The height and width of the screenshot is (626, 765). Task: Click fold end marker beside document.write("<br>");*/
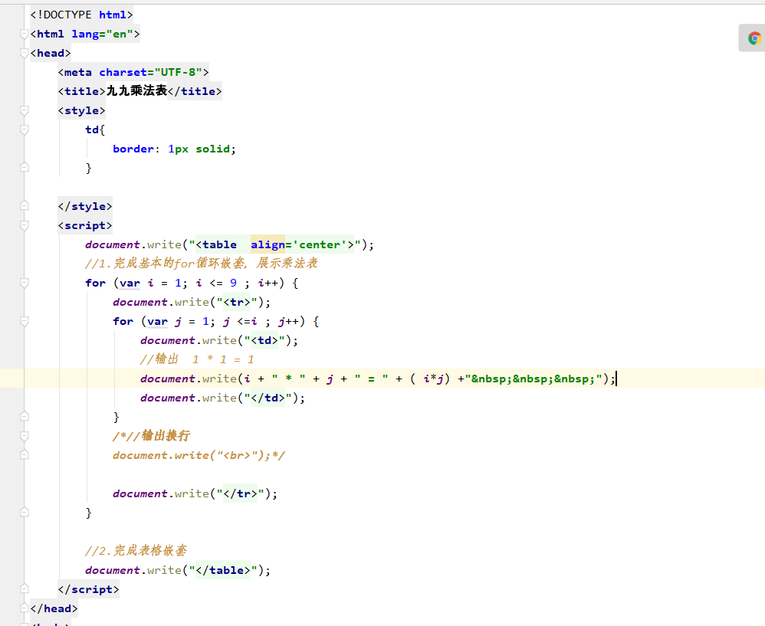pyautogui.click(x=24, y=454)
